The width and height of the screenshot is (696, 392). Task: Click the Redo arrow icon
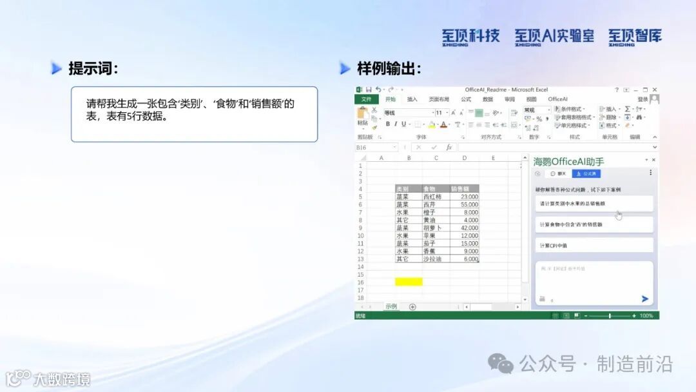(x=391, y=90)
